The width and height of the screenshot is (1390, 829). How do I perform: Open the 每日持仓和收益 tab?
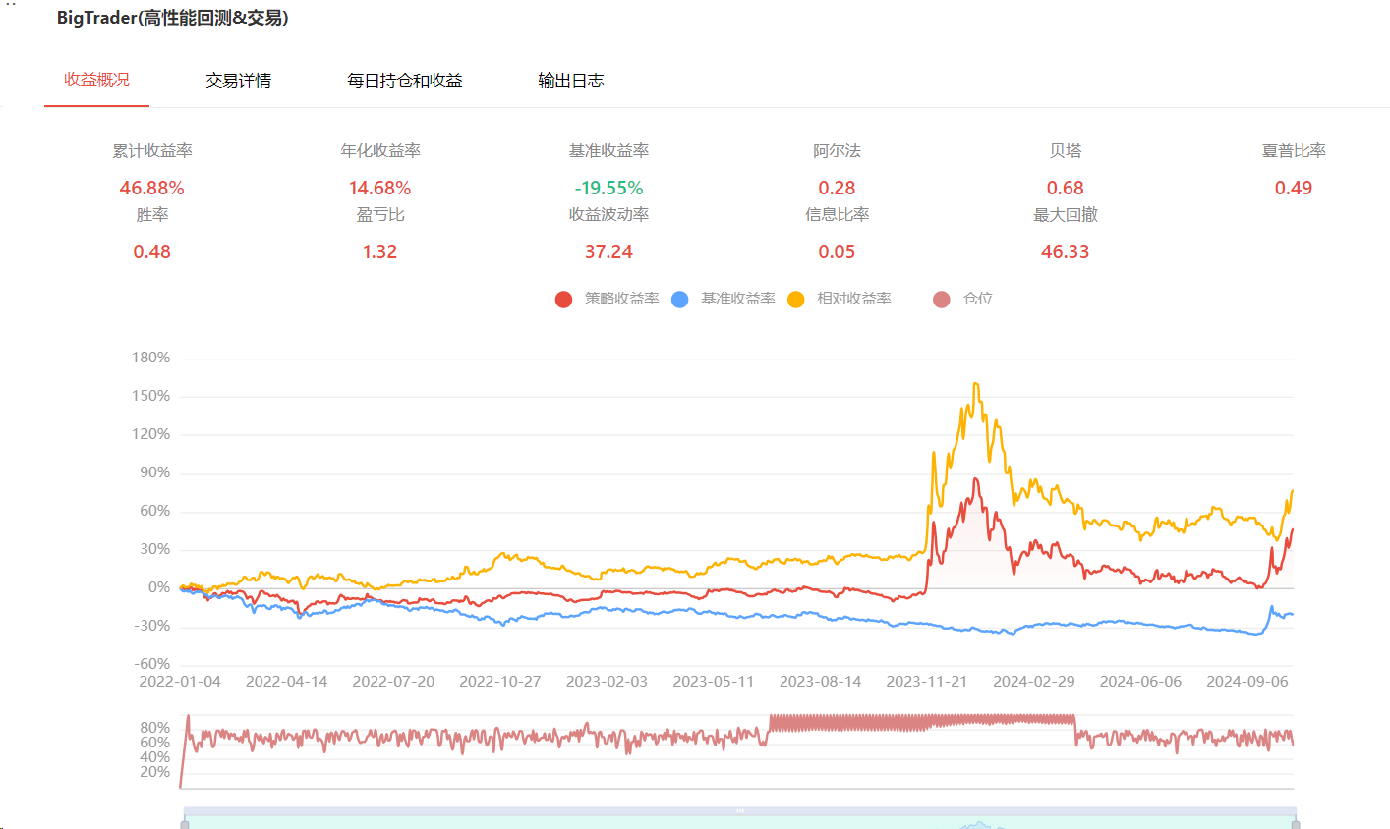click(x=405, y=81)
